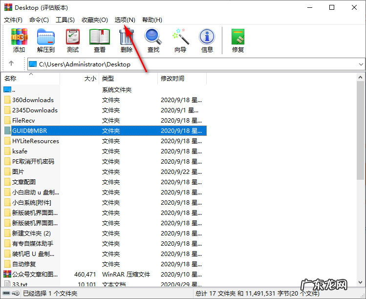Click the 添加 (Add) toolbar icon
The image size is (366, 299).
[19, 37]
